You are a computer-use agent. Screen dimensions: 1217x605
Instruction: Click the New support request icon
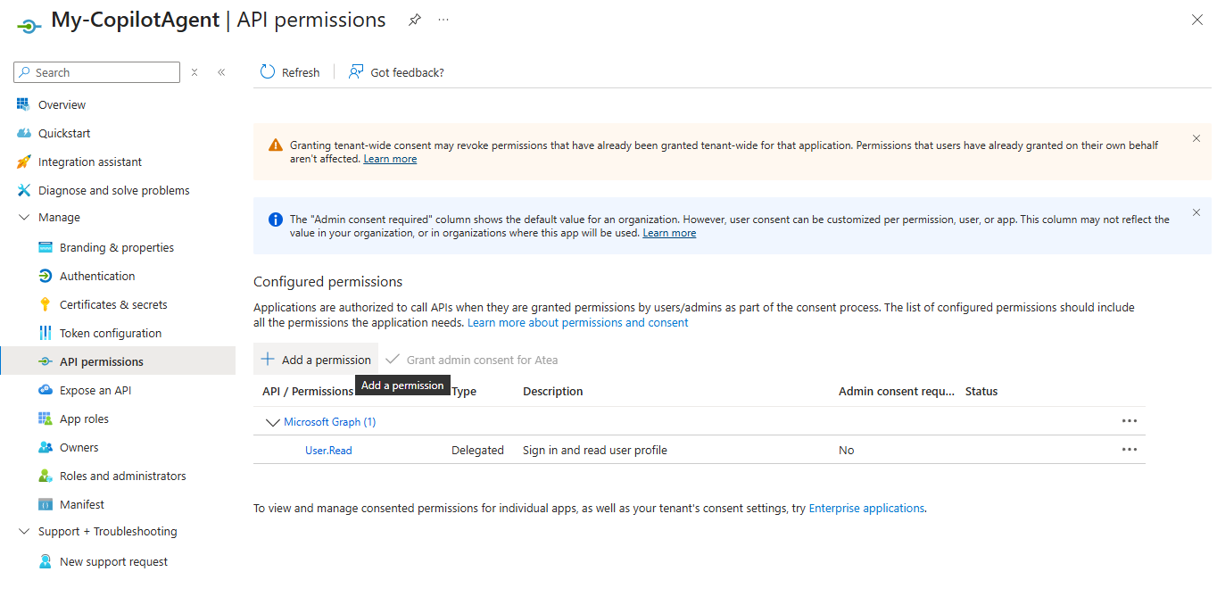pos(45,561)
